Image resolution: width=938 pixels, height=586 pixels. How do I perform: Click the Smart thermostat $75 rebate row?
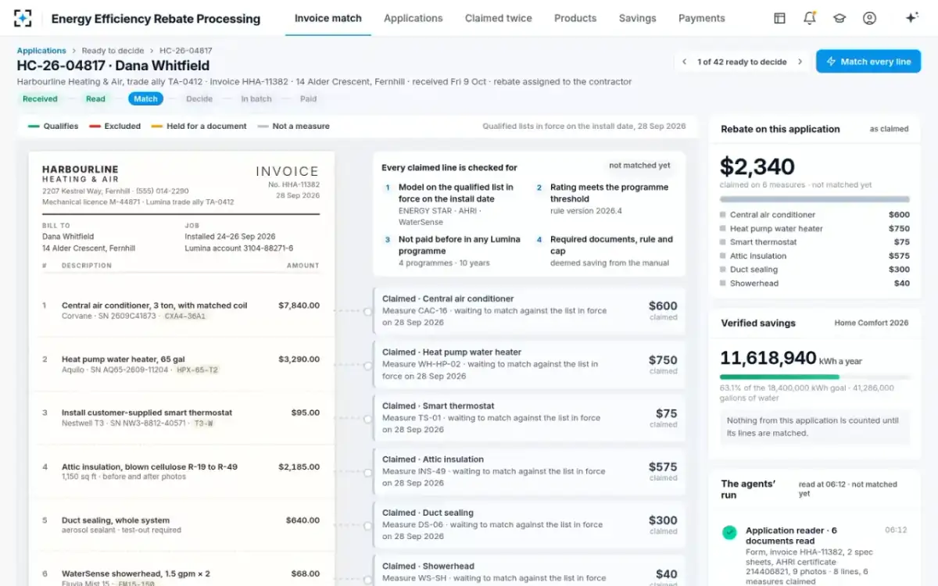814,242
